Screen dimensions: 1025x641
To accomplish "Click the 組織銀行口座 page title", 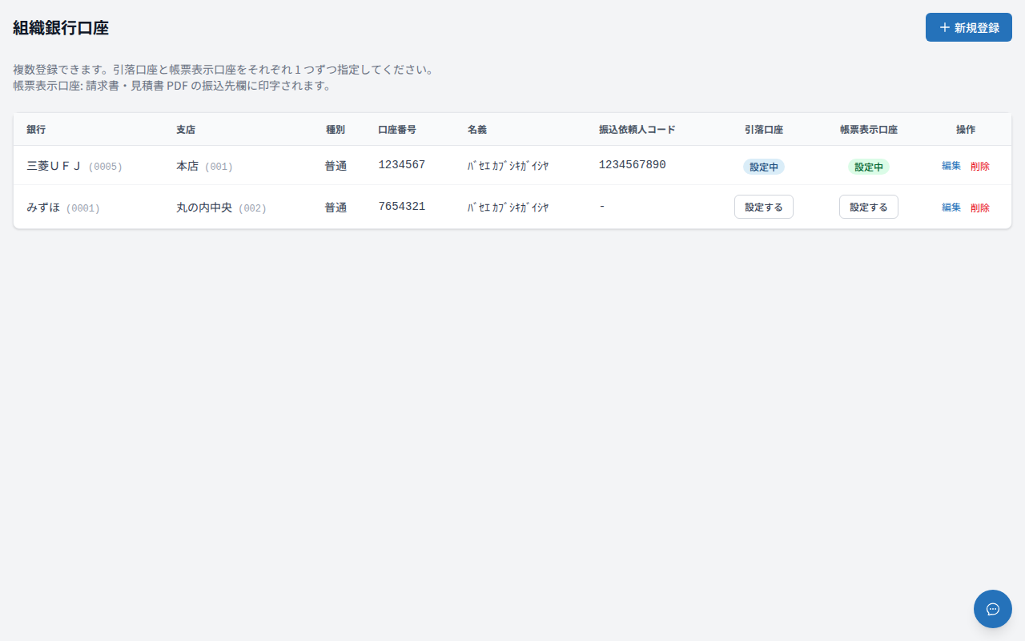I will [x=61, y=28].
